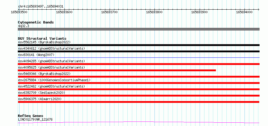Click ruler position 165693900
This screenshot has height=126, width=268.
coord(200,12)
